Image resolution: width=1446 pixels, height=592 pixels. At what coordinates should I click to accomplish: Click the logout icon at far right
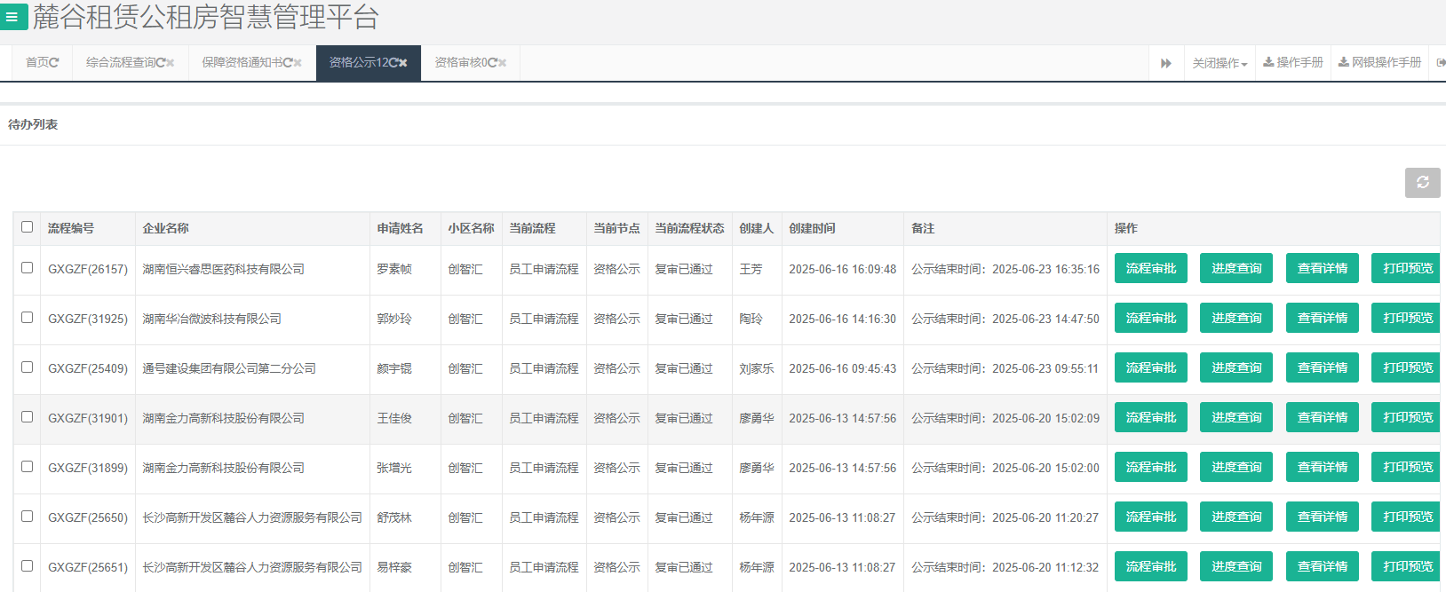point(1441,63)
